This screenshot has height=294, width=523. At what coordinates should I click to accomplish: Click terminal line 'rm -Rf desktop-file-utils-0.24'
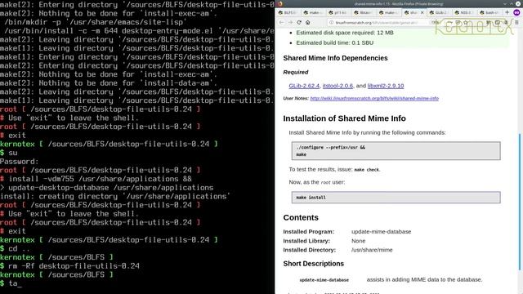tap(69, 266)
